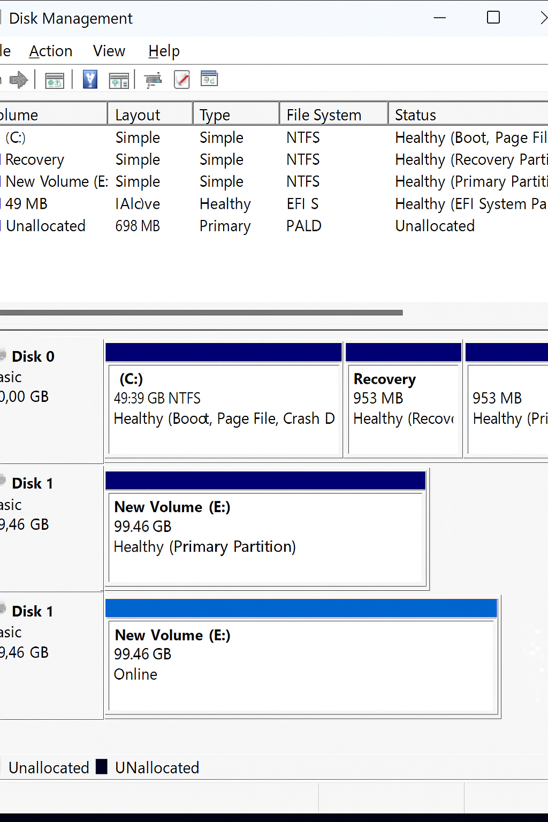Select the unnamed 953 MB Healthy (Pri partition
This screenshot has width=548, height=822.
507,400
